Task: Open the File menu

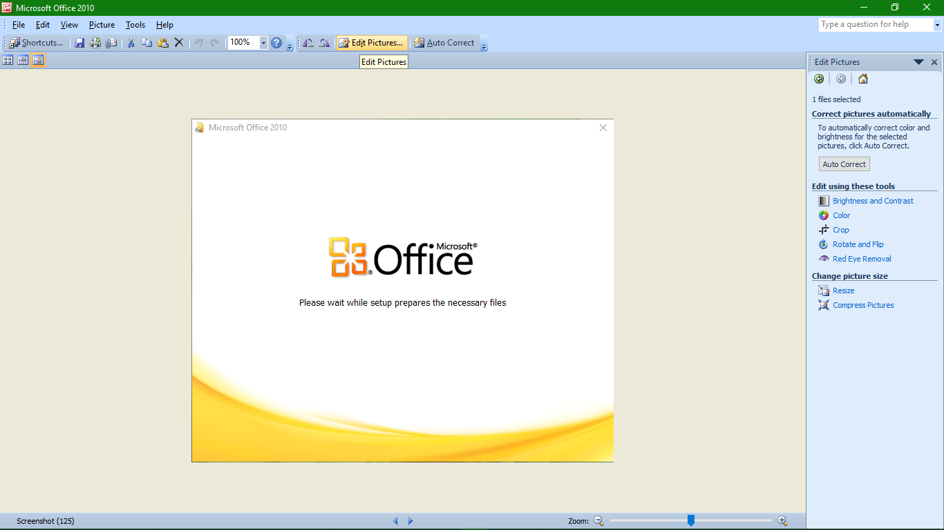Action: [x=19, y=25]
